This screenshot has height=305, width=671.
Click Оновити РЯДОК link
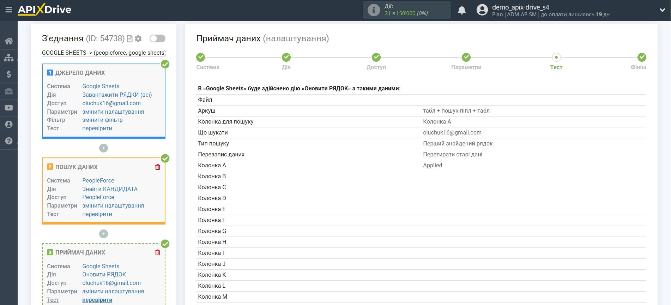[x=104, y=274]
